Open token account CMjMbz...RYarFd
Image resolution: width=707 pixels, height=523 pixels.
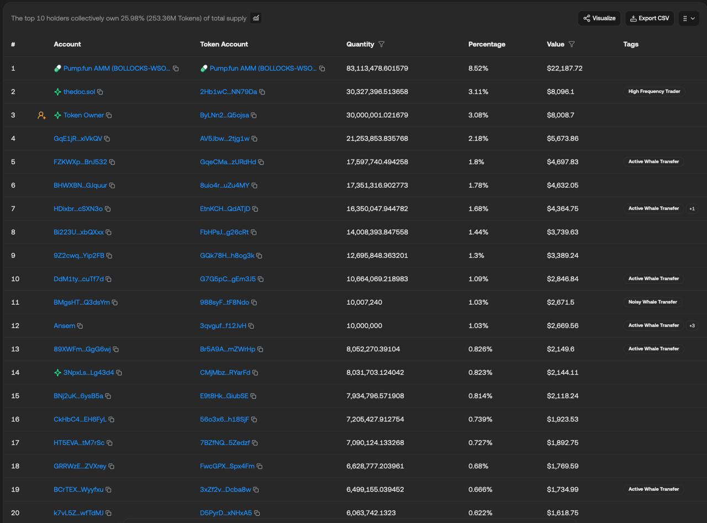pyautogui.click(x=225, y=373)
